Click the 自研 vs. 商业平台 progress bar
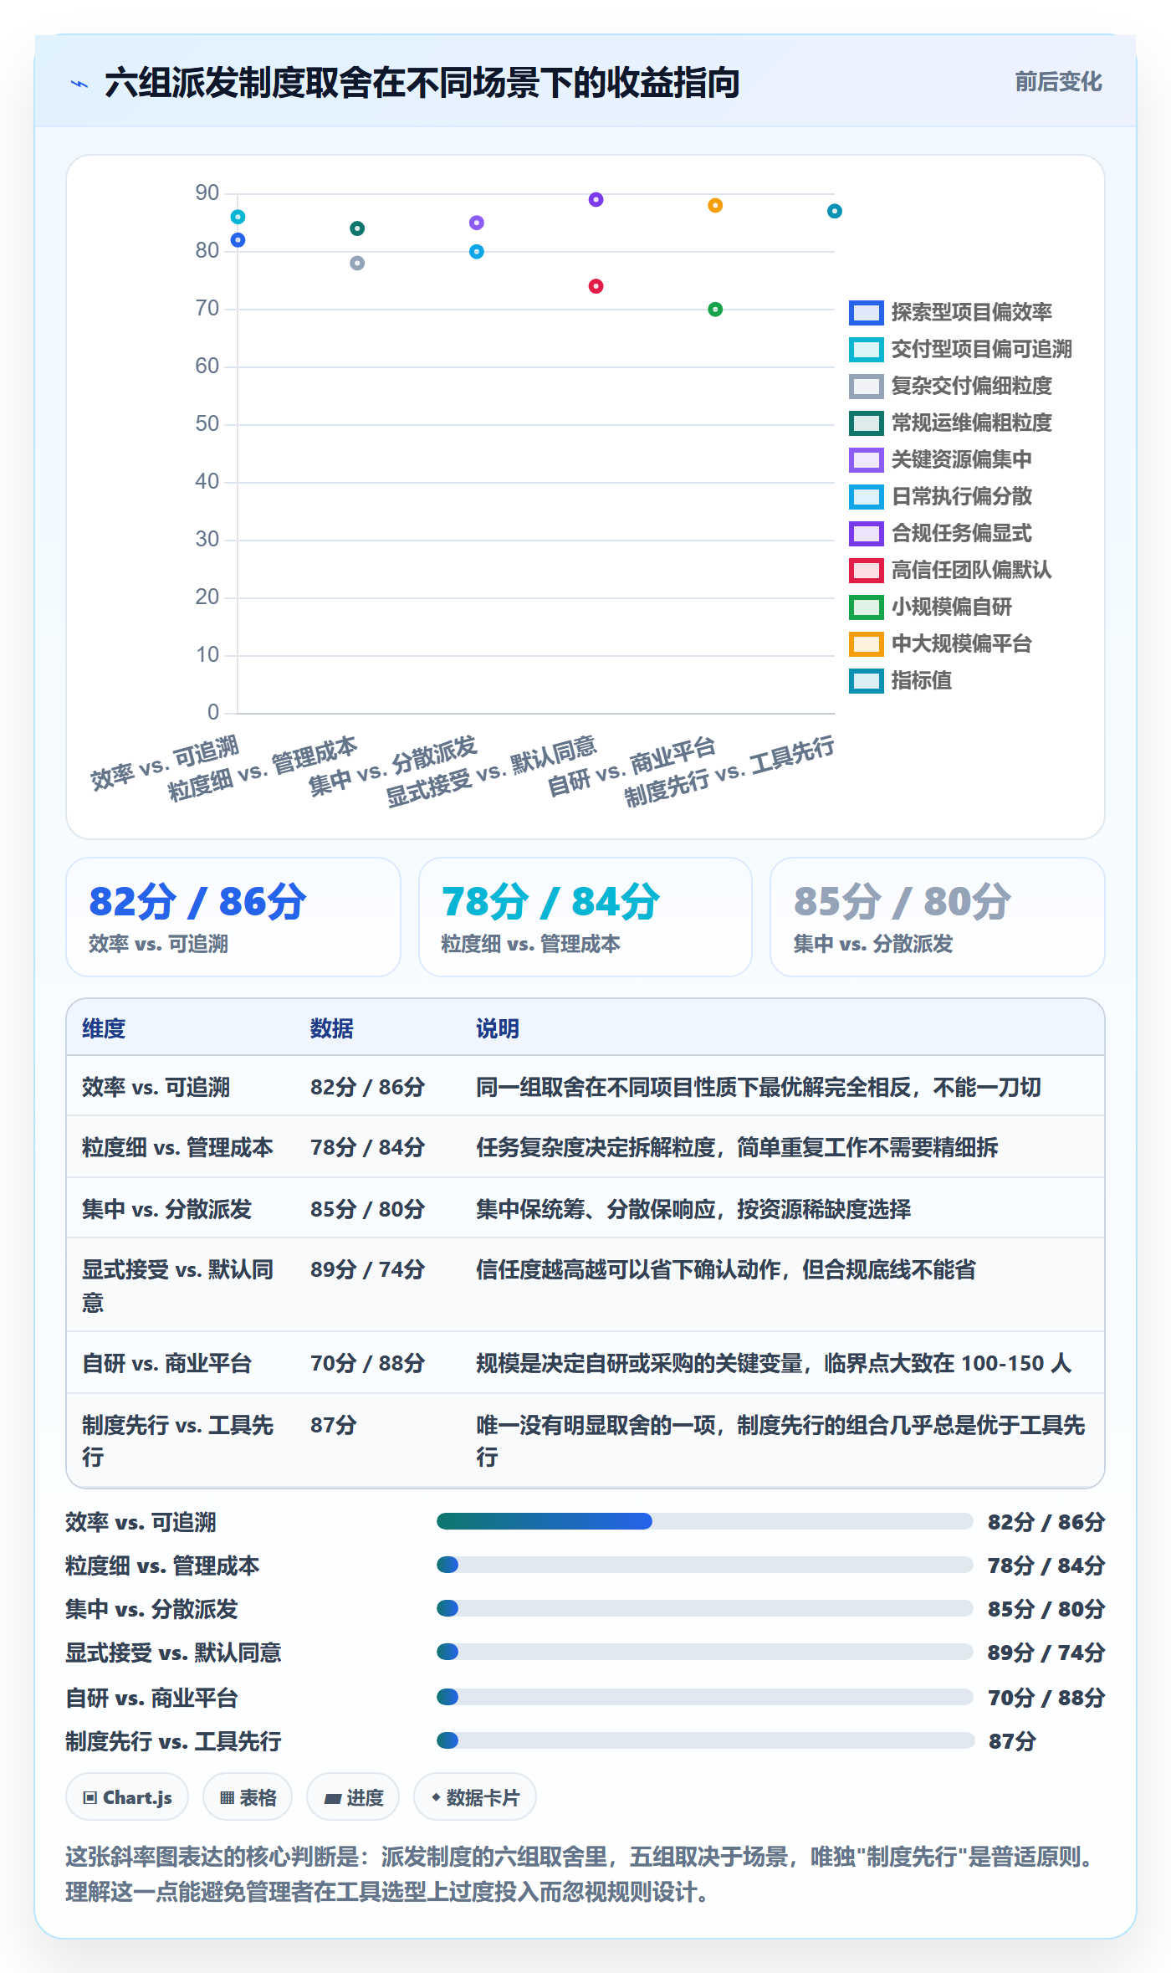This screenshot has width=1171, height=1973. point(704,1697)
